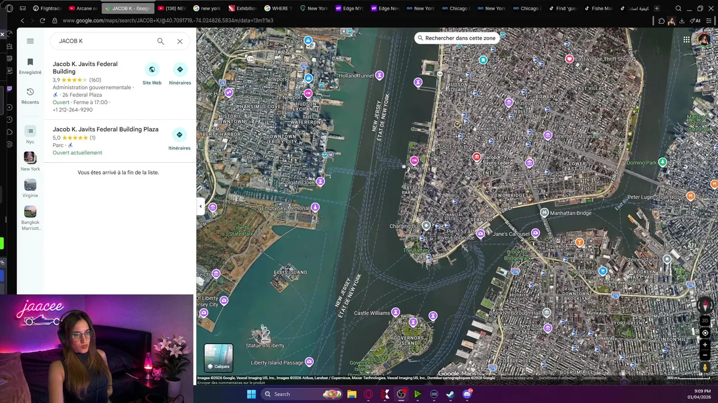The width and height of the screenshot is (718, 403).
Task: Select the Empty Sky Memorial pin
Action: point(315,208)
